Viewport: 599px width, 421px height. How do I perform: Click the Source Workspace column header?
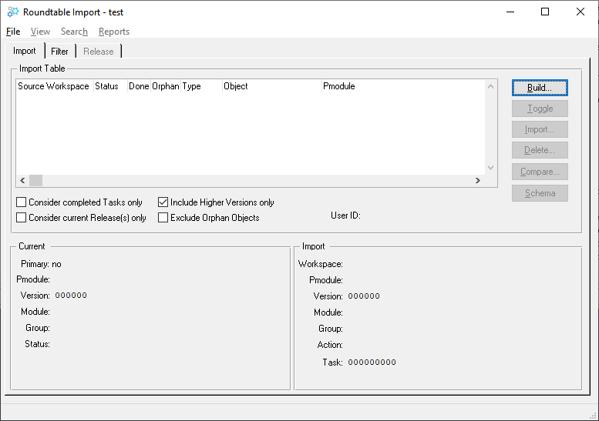point(53,86)
